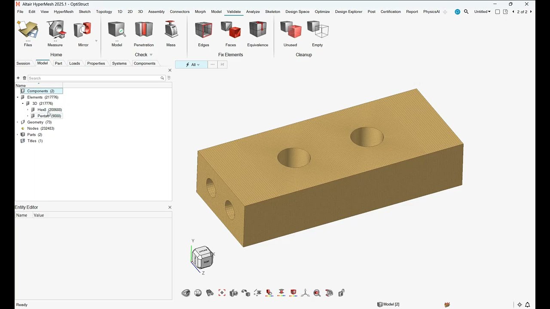Open the Mass check tool
Screen dimensions: 550x309
[171, 34]
